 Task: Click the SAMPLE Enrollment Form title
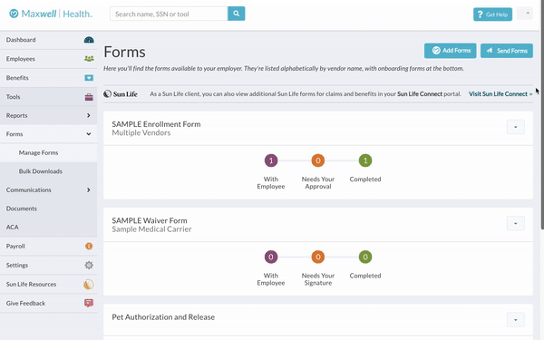click(x=156, y=124)
